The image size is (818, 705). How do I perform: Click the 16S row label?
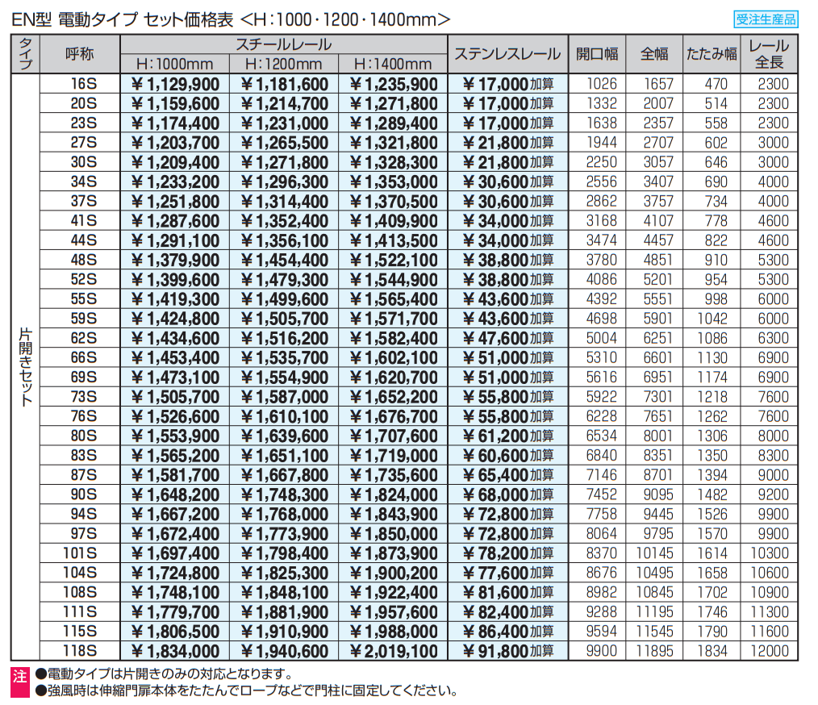[82, 84]
